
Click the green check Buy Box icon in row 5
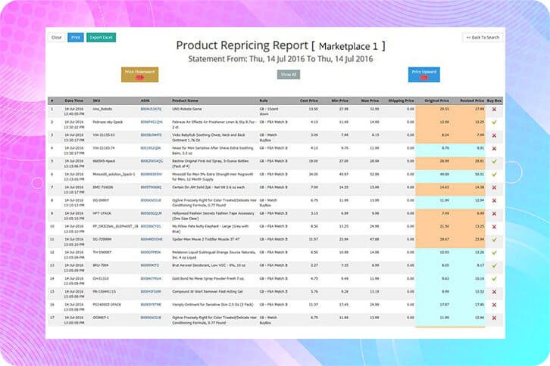click(x=494, y=162)
